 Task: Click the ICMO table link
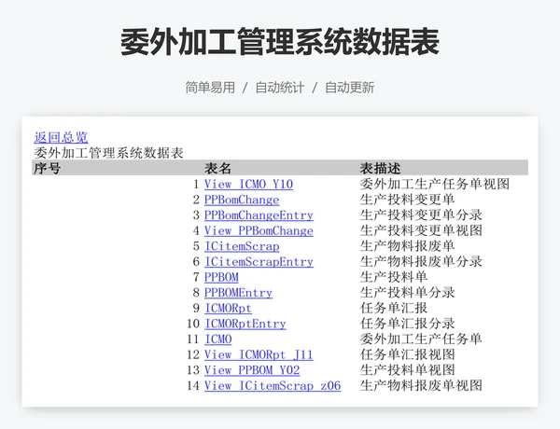point(217,339)
